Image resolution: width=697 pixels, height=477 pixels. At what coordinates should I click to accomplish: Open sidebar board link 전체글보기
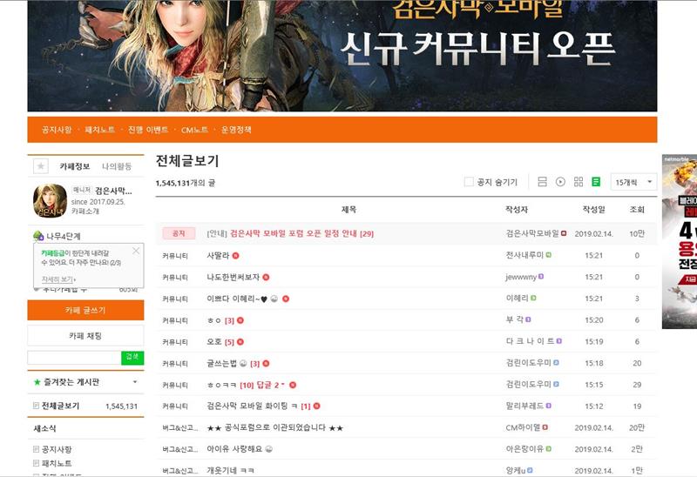click(60, 406)
